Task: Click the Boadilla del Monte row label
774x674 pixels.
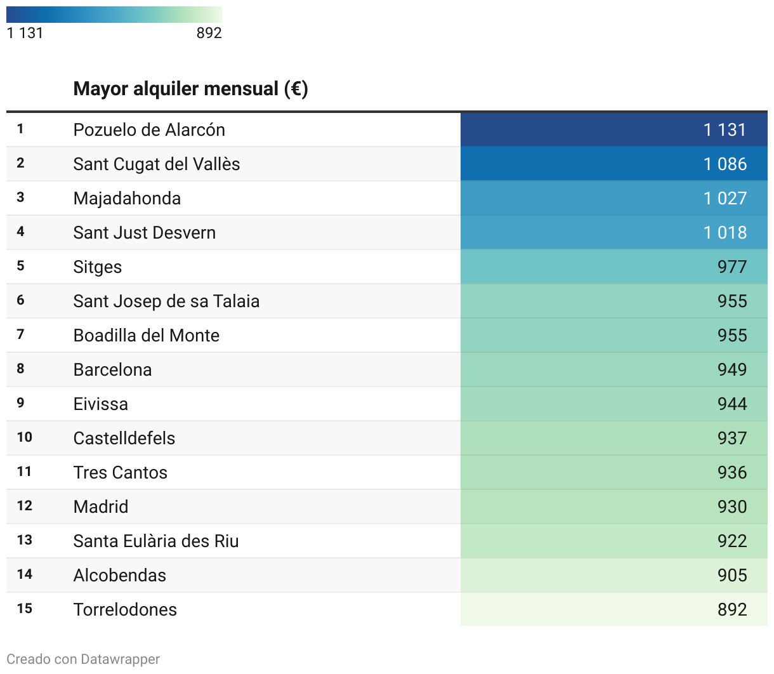Action: point(147,335)
